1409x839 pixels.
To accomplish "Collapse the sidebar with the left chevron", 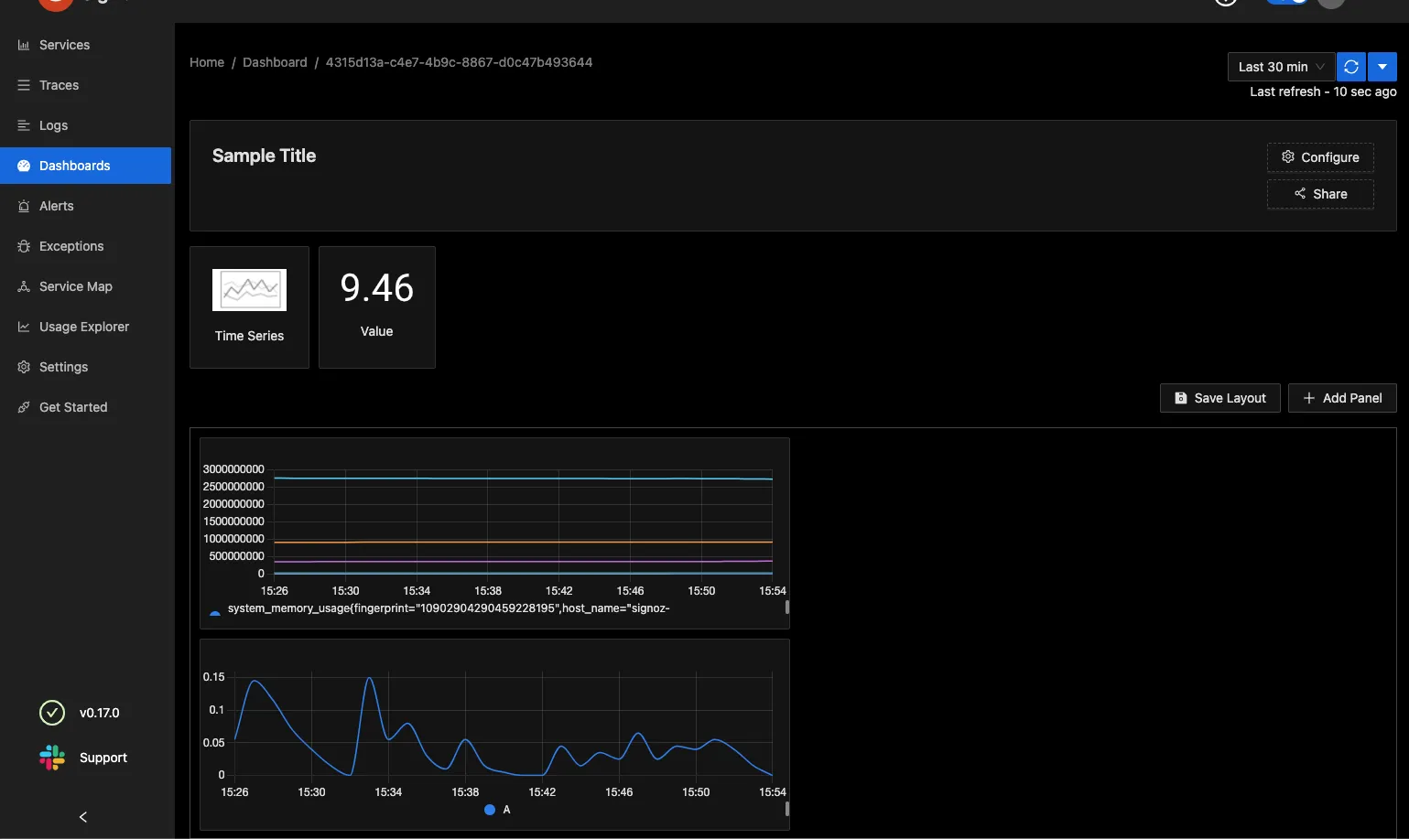I will (x=83, y=817).
